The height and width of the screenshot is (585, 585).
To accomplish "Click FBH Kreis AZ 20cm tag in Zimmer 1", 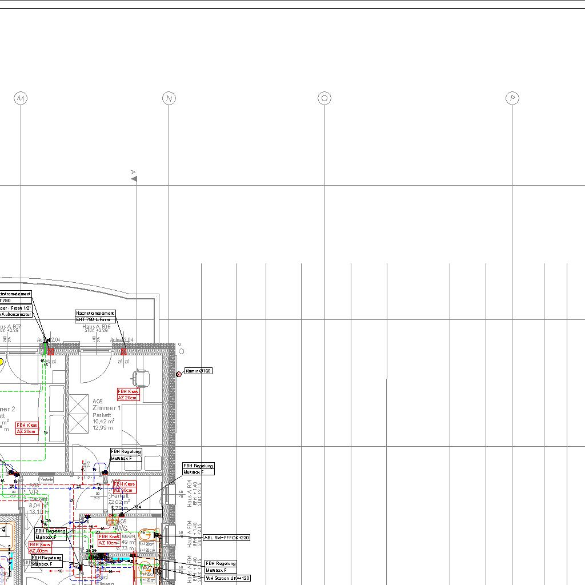I will pyautogui.click(x=128, y=395).
